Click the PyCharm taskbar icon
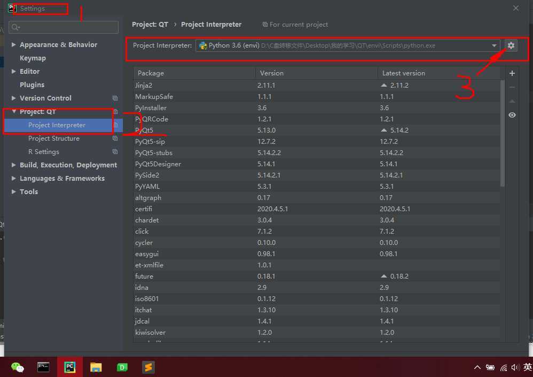Image resolution: width=533 pixels, height=377 pixels. click(x=69, y=367)
